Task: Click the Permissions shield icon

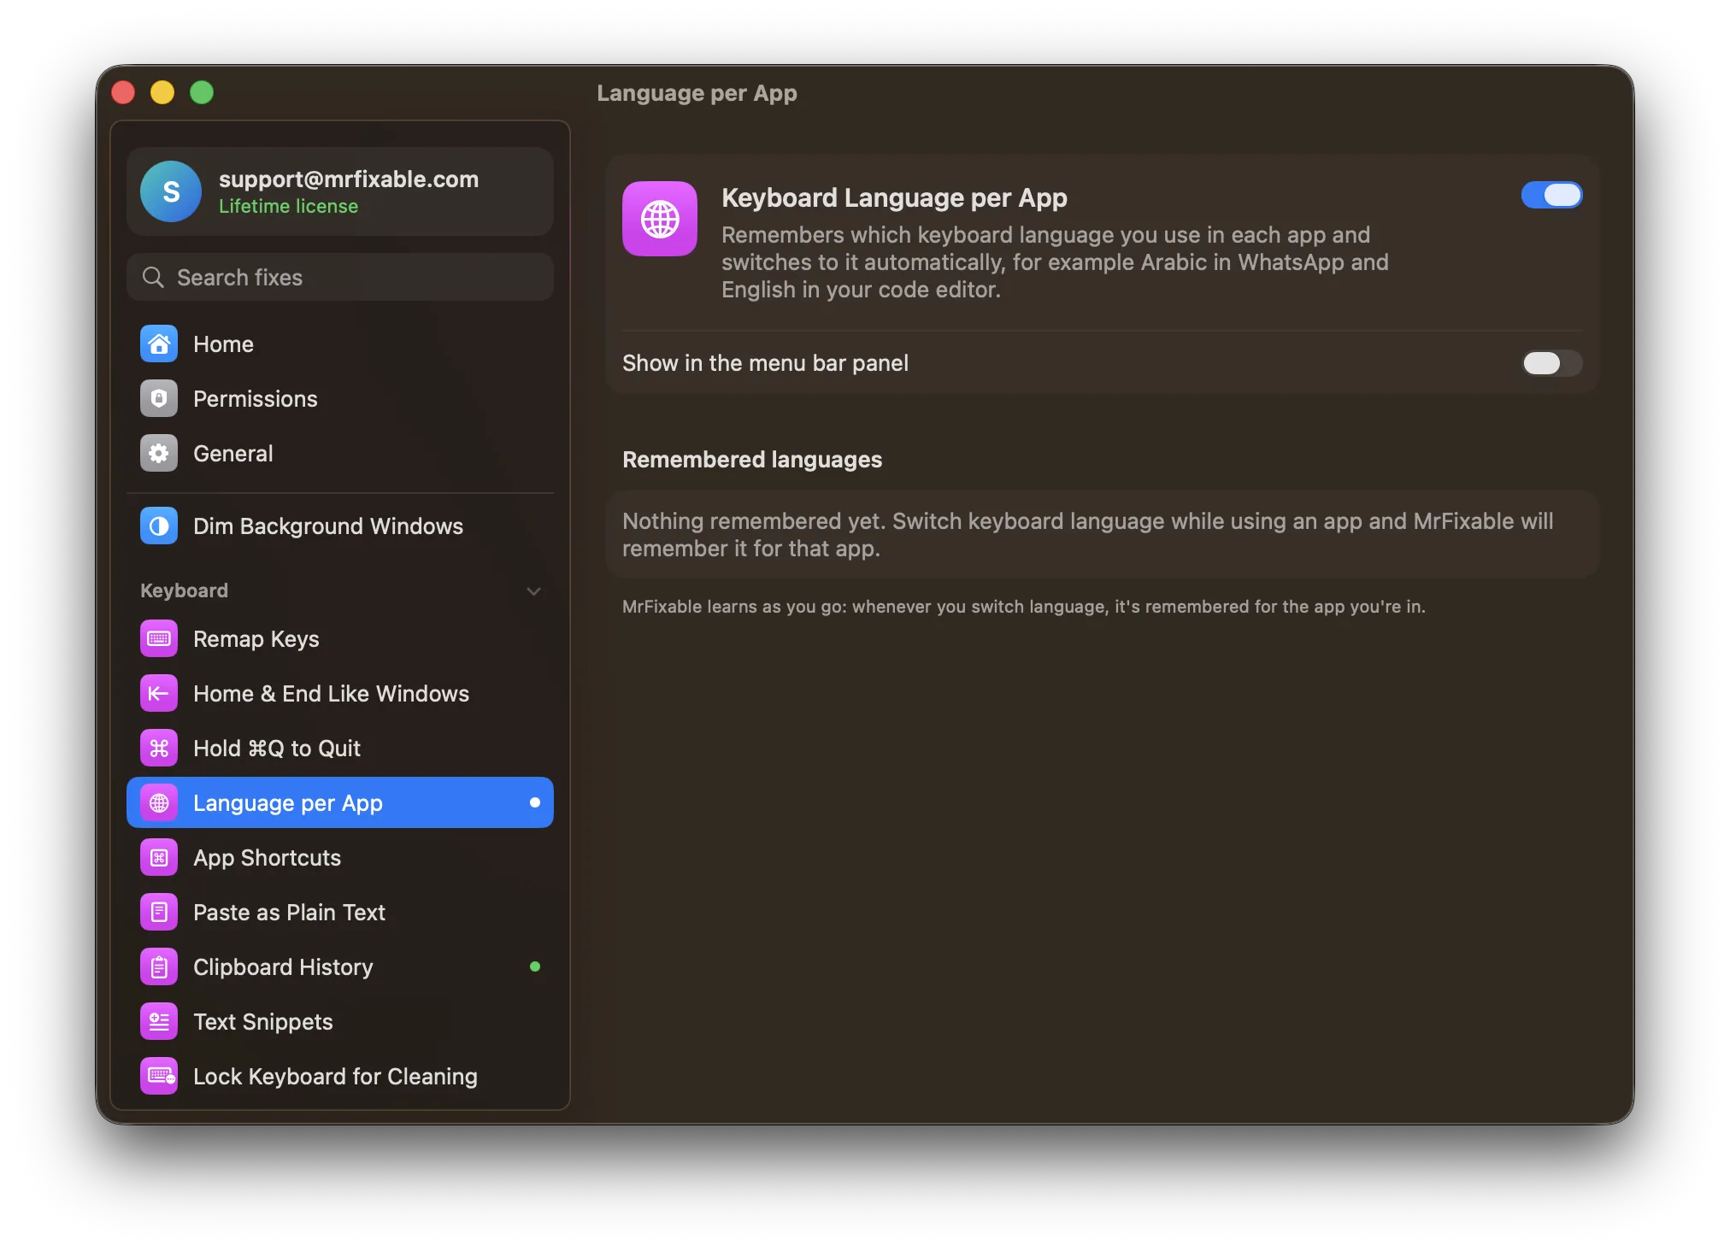Action: (x=159, y=398)
